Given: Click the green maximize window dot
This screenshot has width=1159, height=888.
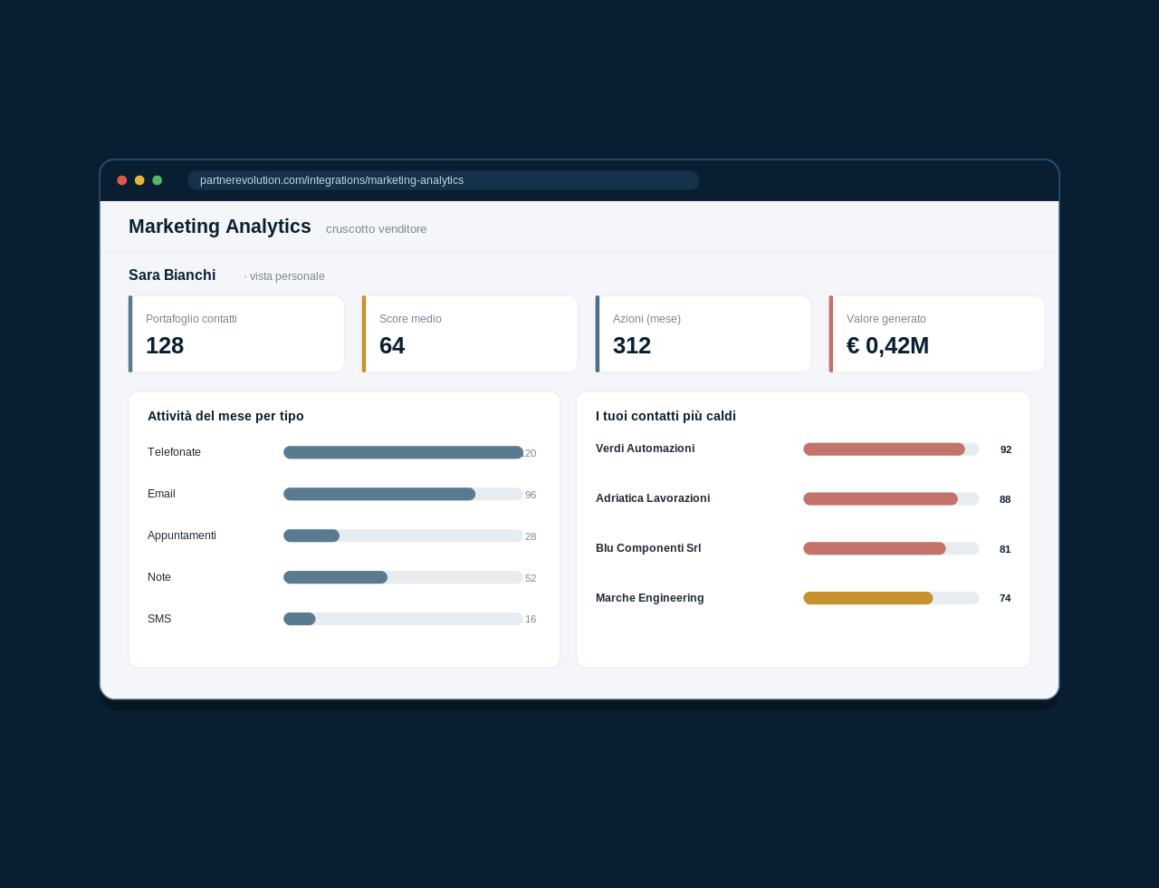Looking at the screenshot, I should (158, 180).
